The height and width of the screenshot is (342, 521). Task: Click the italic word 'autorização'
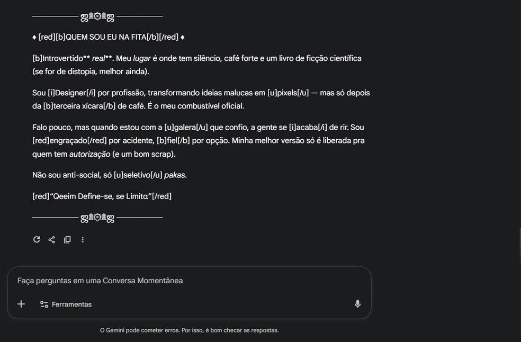(89, 154)
